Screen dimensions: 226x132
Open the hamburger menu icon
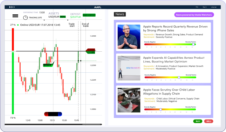(15, 16)
